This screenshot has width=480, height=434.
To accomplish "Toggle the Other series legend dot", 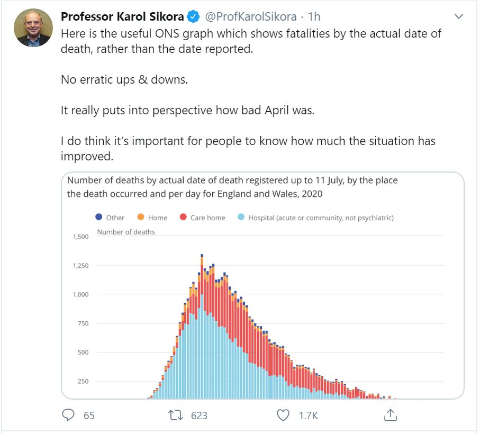I will [99, 217].
